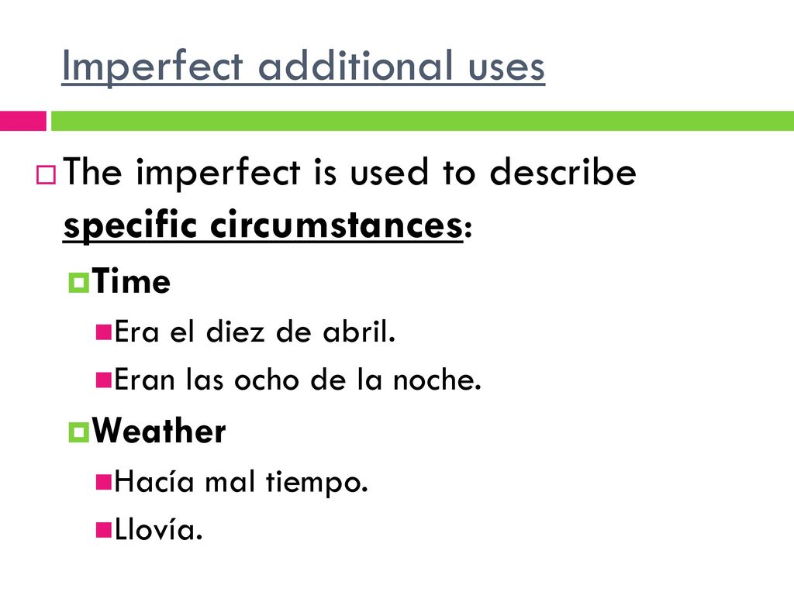This screenshot has height=595, width=794.
Task: Click pink bullet before 'Hacía mal tiempo'
Action: pos(103,482)
